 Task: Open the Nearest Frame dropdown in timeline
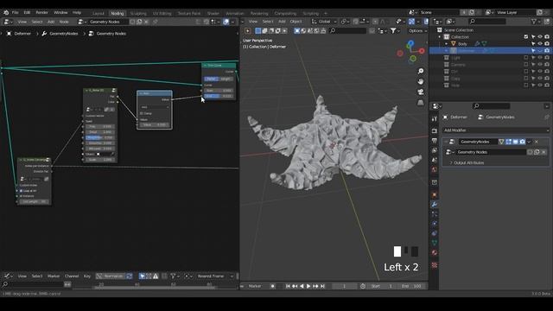(x=215, y=276)
